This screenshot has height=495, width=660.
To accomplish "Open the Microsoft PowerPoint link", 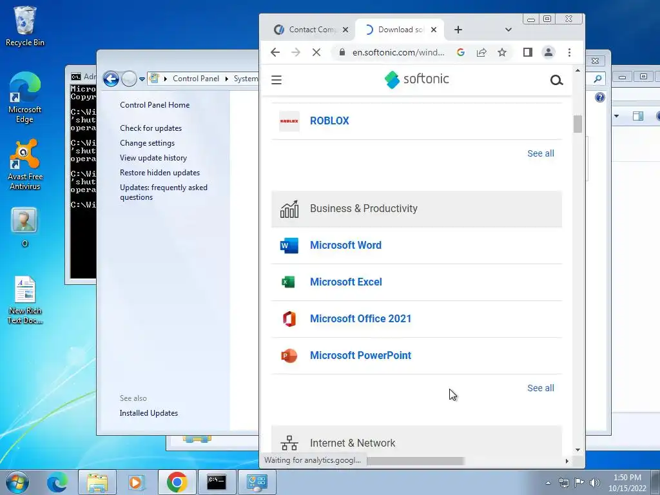I will point(361,356).
